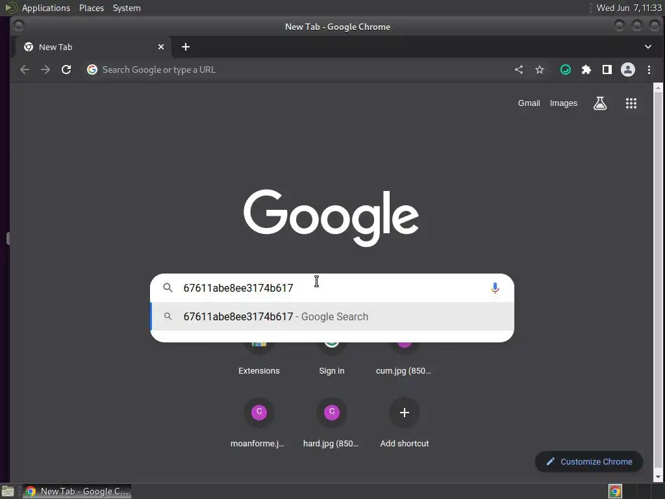Close the New Tab tab
This screenshot has height=499, width=665.
[161, 47]
